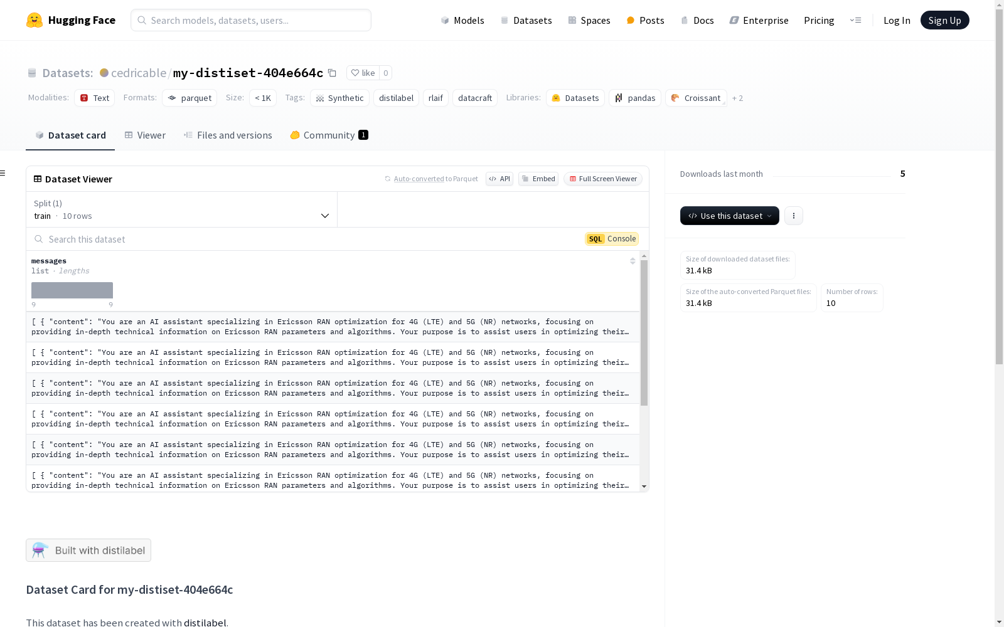Open Docs in top navigation
This screenshot has height=627, width=1004.
tap(697, 20)
